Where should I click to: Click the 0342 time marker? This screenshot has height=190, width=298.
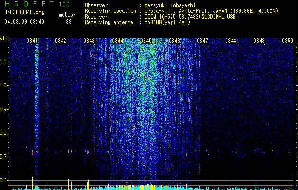click(61, 41)
